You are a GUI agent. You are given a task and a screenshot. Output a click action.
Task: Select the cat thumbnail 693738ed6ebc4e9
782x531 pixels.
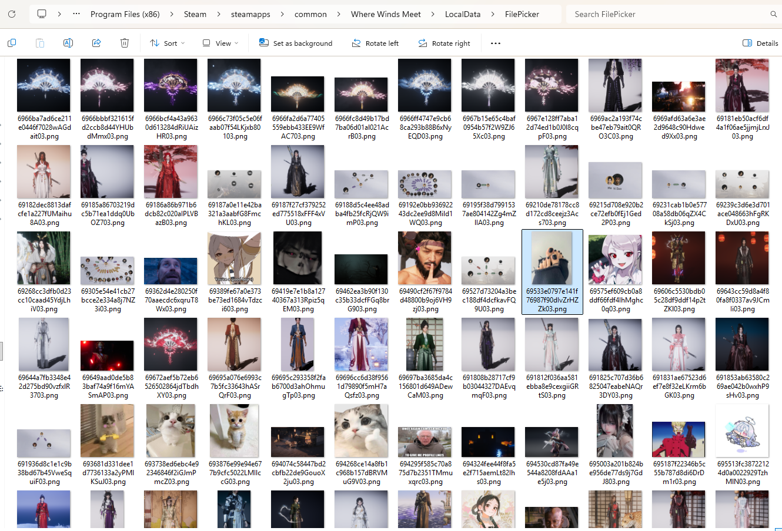(x=171, y=431)
